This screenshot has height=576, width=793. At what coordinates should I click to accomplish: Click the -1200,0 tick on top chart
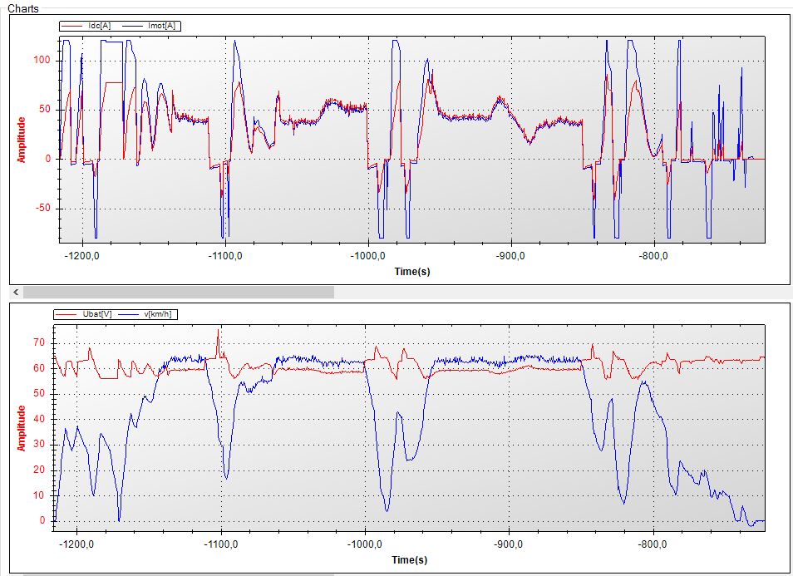[82, 256]
